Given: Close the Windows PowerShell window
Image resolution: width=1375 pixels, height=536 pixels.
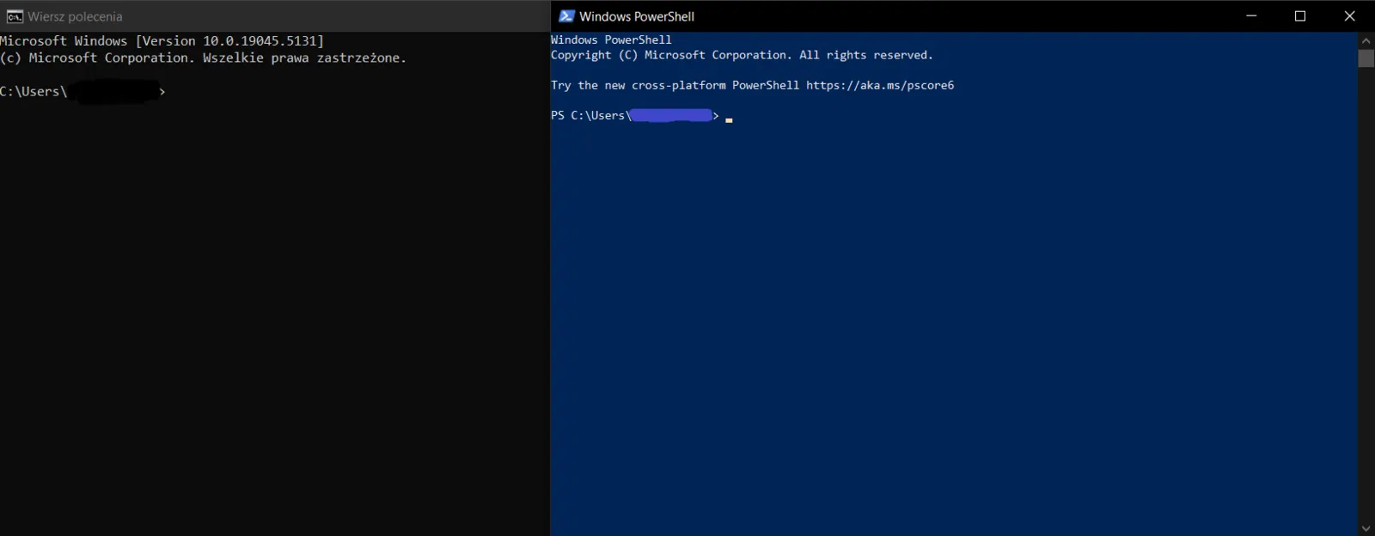Looking at the screenshot, I should click(x=1349, y=16).
